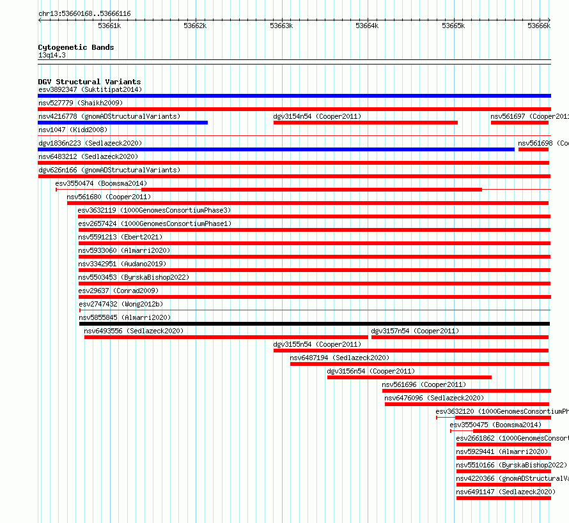Click the chr13:53660168..53666116 region label
The height and width of the screenshot is (523, 569).
coord(84,14)
